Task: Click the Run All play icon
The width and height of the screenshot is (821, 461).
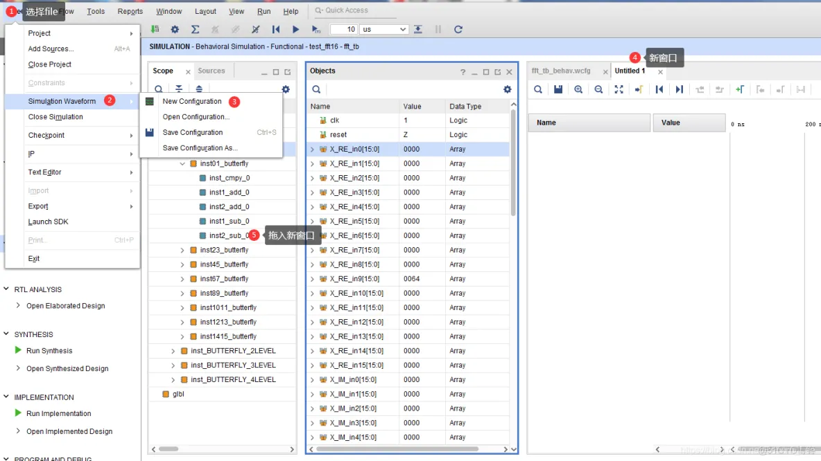Action: point(296,30)
